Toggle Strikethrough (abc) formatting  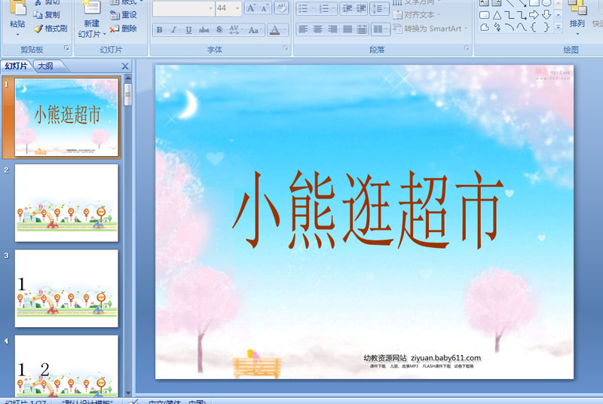[204, 29]
